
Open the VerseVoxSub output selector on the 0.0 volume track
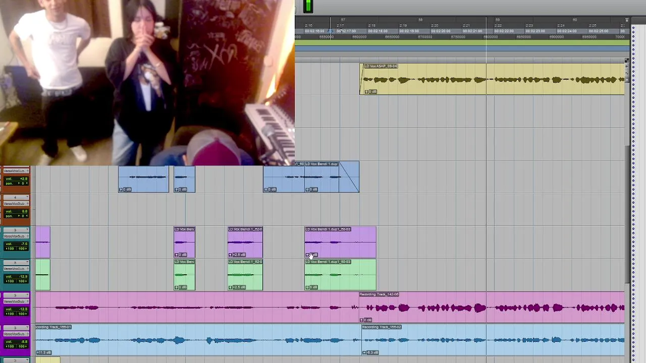tap(16, 203)
